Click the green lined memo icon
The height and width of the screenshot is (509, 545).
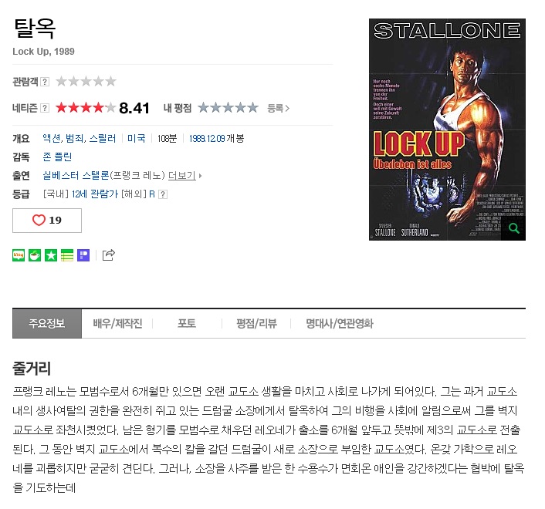tap(67, 255)
